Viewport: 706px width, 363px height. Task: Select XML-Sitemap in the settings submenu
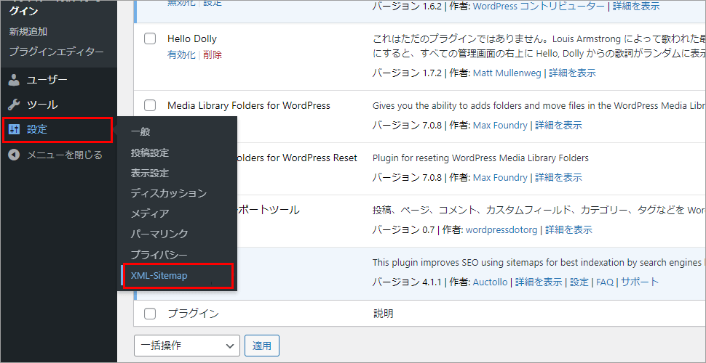point(159,276)
